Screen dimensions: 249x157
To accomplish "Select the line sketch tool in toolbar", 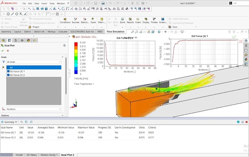I will [12, 14].
